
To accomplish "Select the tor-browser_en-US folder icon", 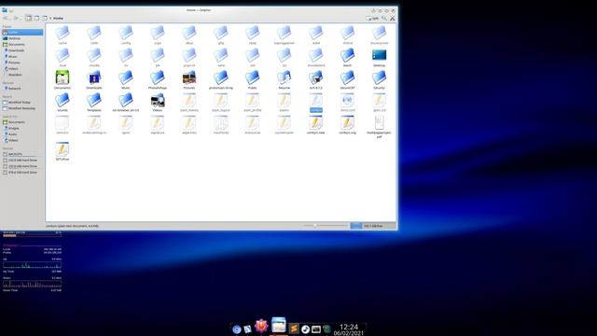I will (126, 100).
